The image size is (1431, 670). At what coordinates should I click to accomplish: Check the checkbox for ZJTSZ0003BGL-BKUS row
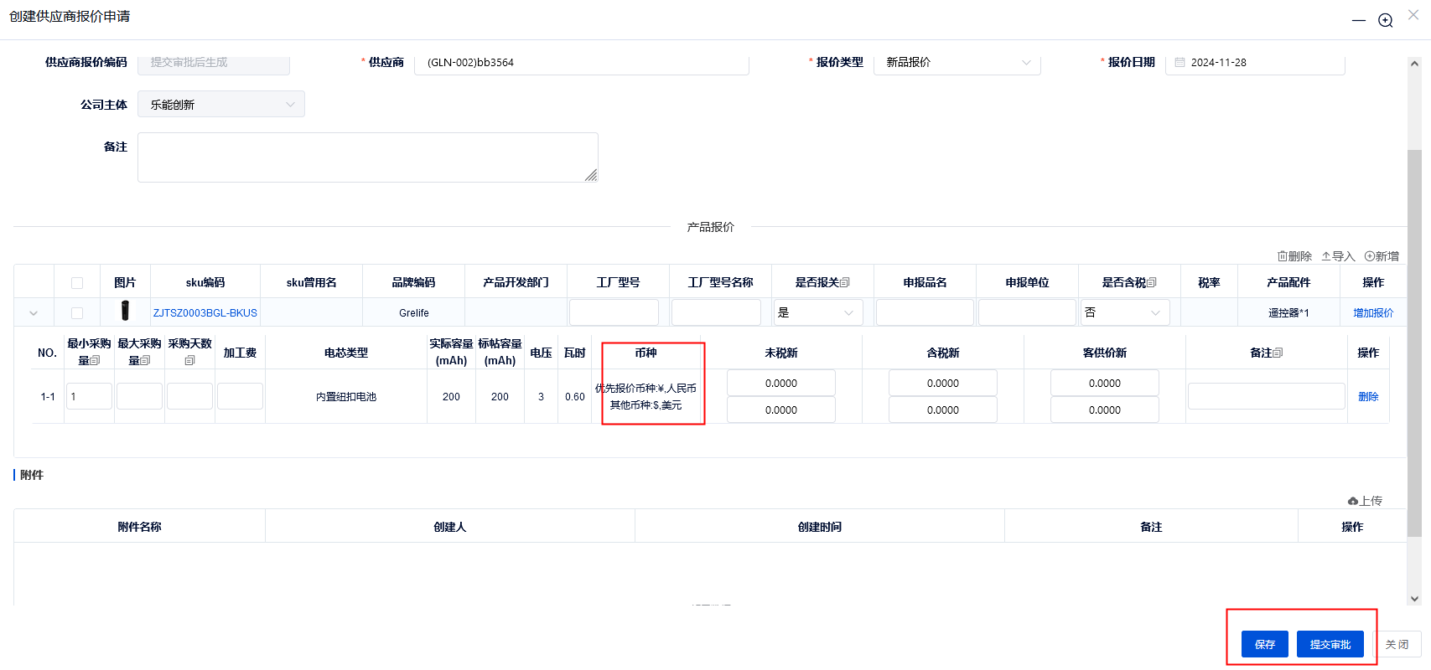point(77,313)
